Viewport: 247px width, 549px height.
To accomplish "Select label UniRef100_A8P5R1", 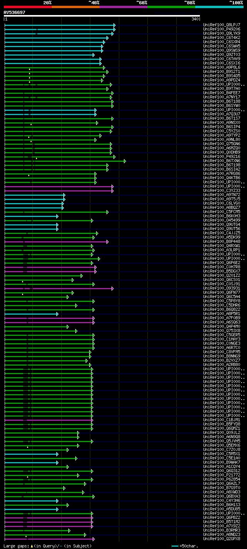I will point(222,313).
